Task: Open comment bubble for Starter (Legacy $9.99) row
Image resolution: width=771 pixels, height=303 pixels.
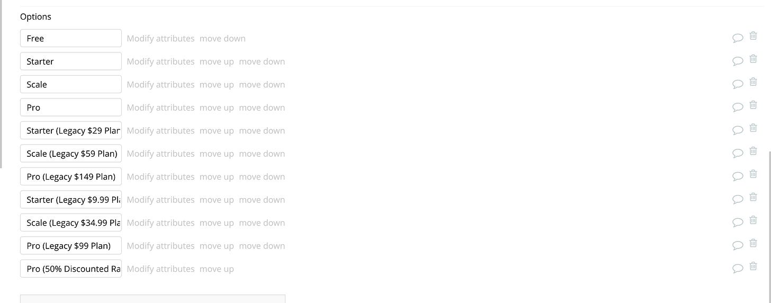Action: click(738, 199)
